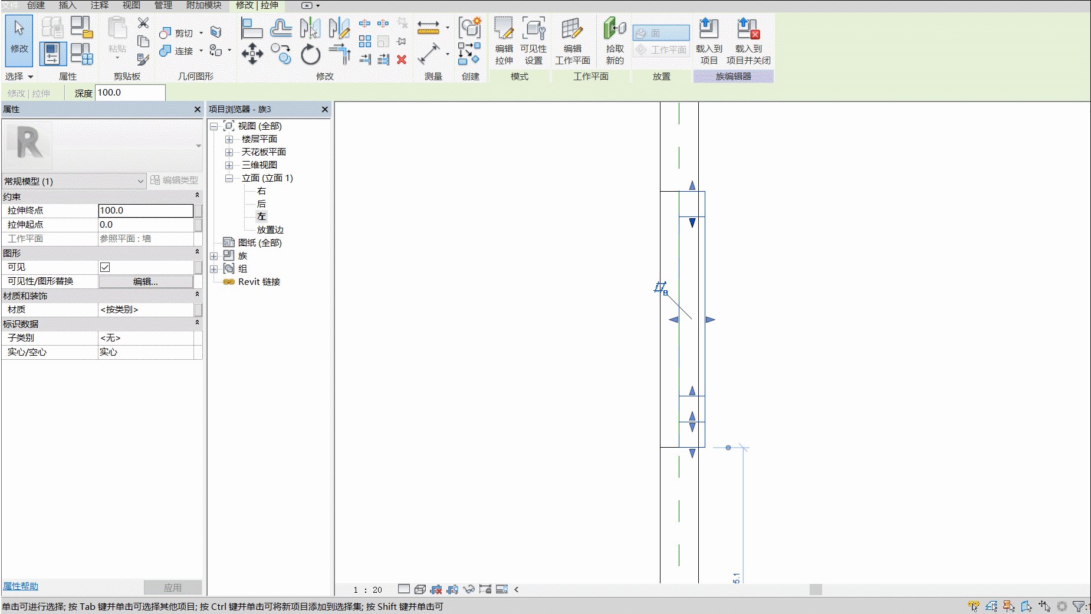Image resolution: width=1091 pixels, height=614 pixels.
Task: Click the Rotate tool icon
Action: (x=310, y=55)
